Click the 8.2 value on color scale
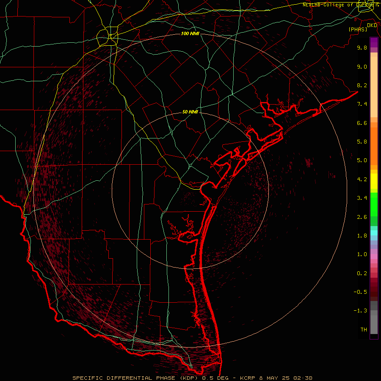This screenshot has height=381, width=381. (x=362, y=86)
